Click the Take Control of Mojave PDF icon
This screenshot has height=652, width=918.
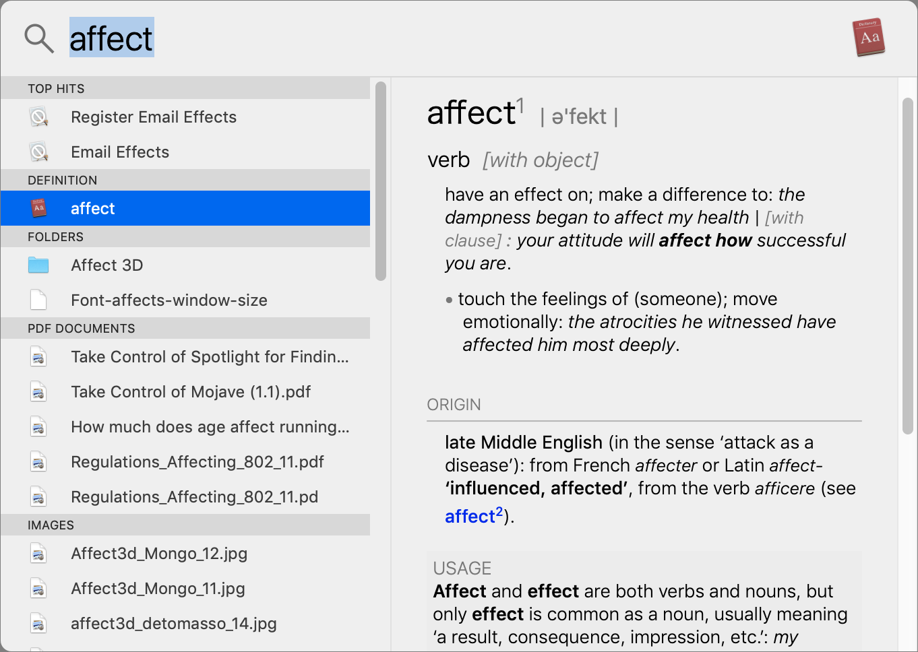point(38,391)
